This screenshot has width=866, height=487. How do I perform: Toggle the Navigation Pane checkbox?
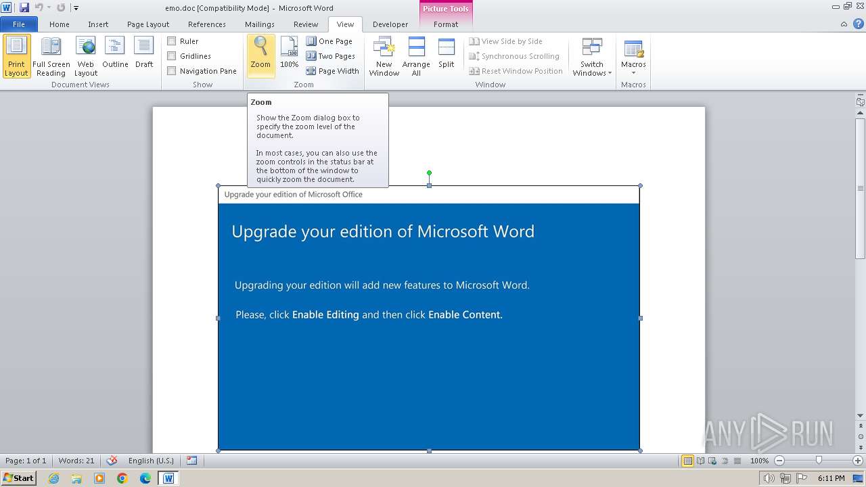point(172,71)
